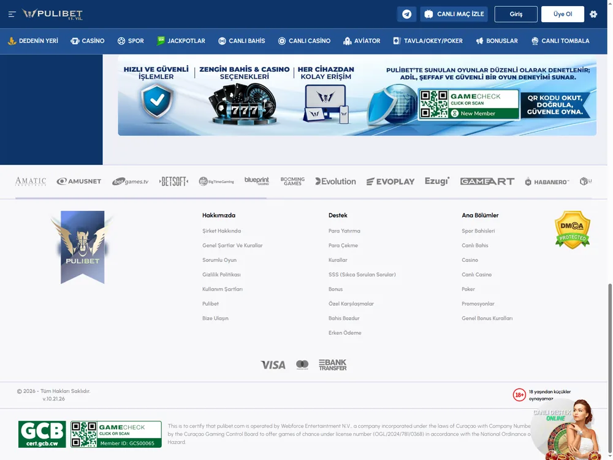Click the GameCheck QR code in banner
This screenshot has width=613, height=460.
click(433, 104)
